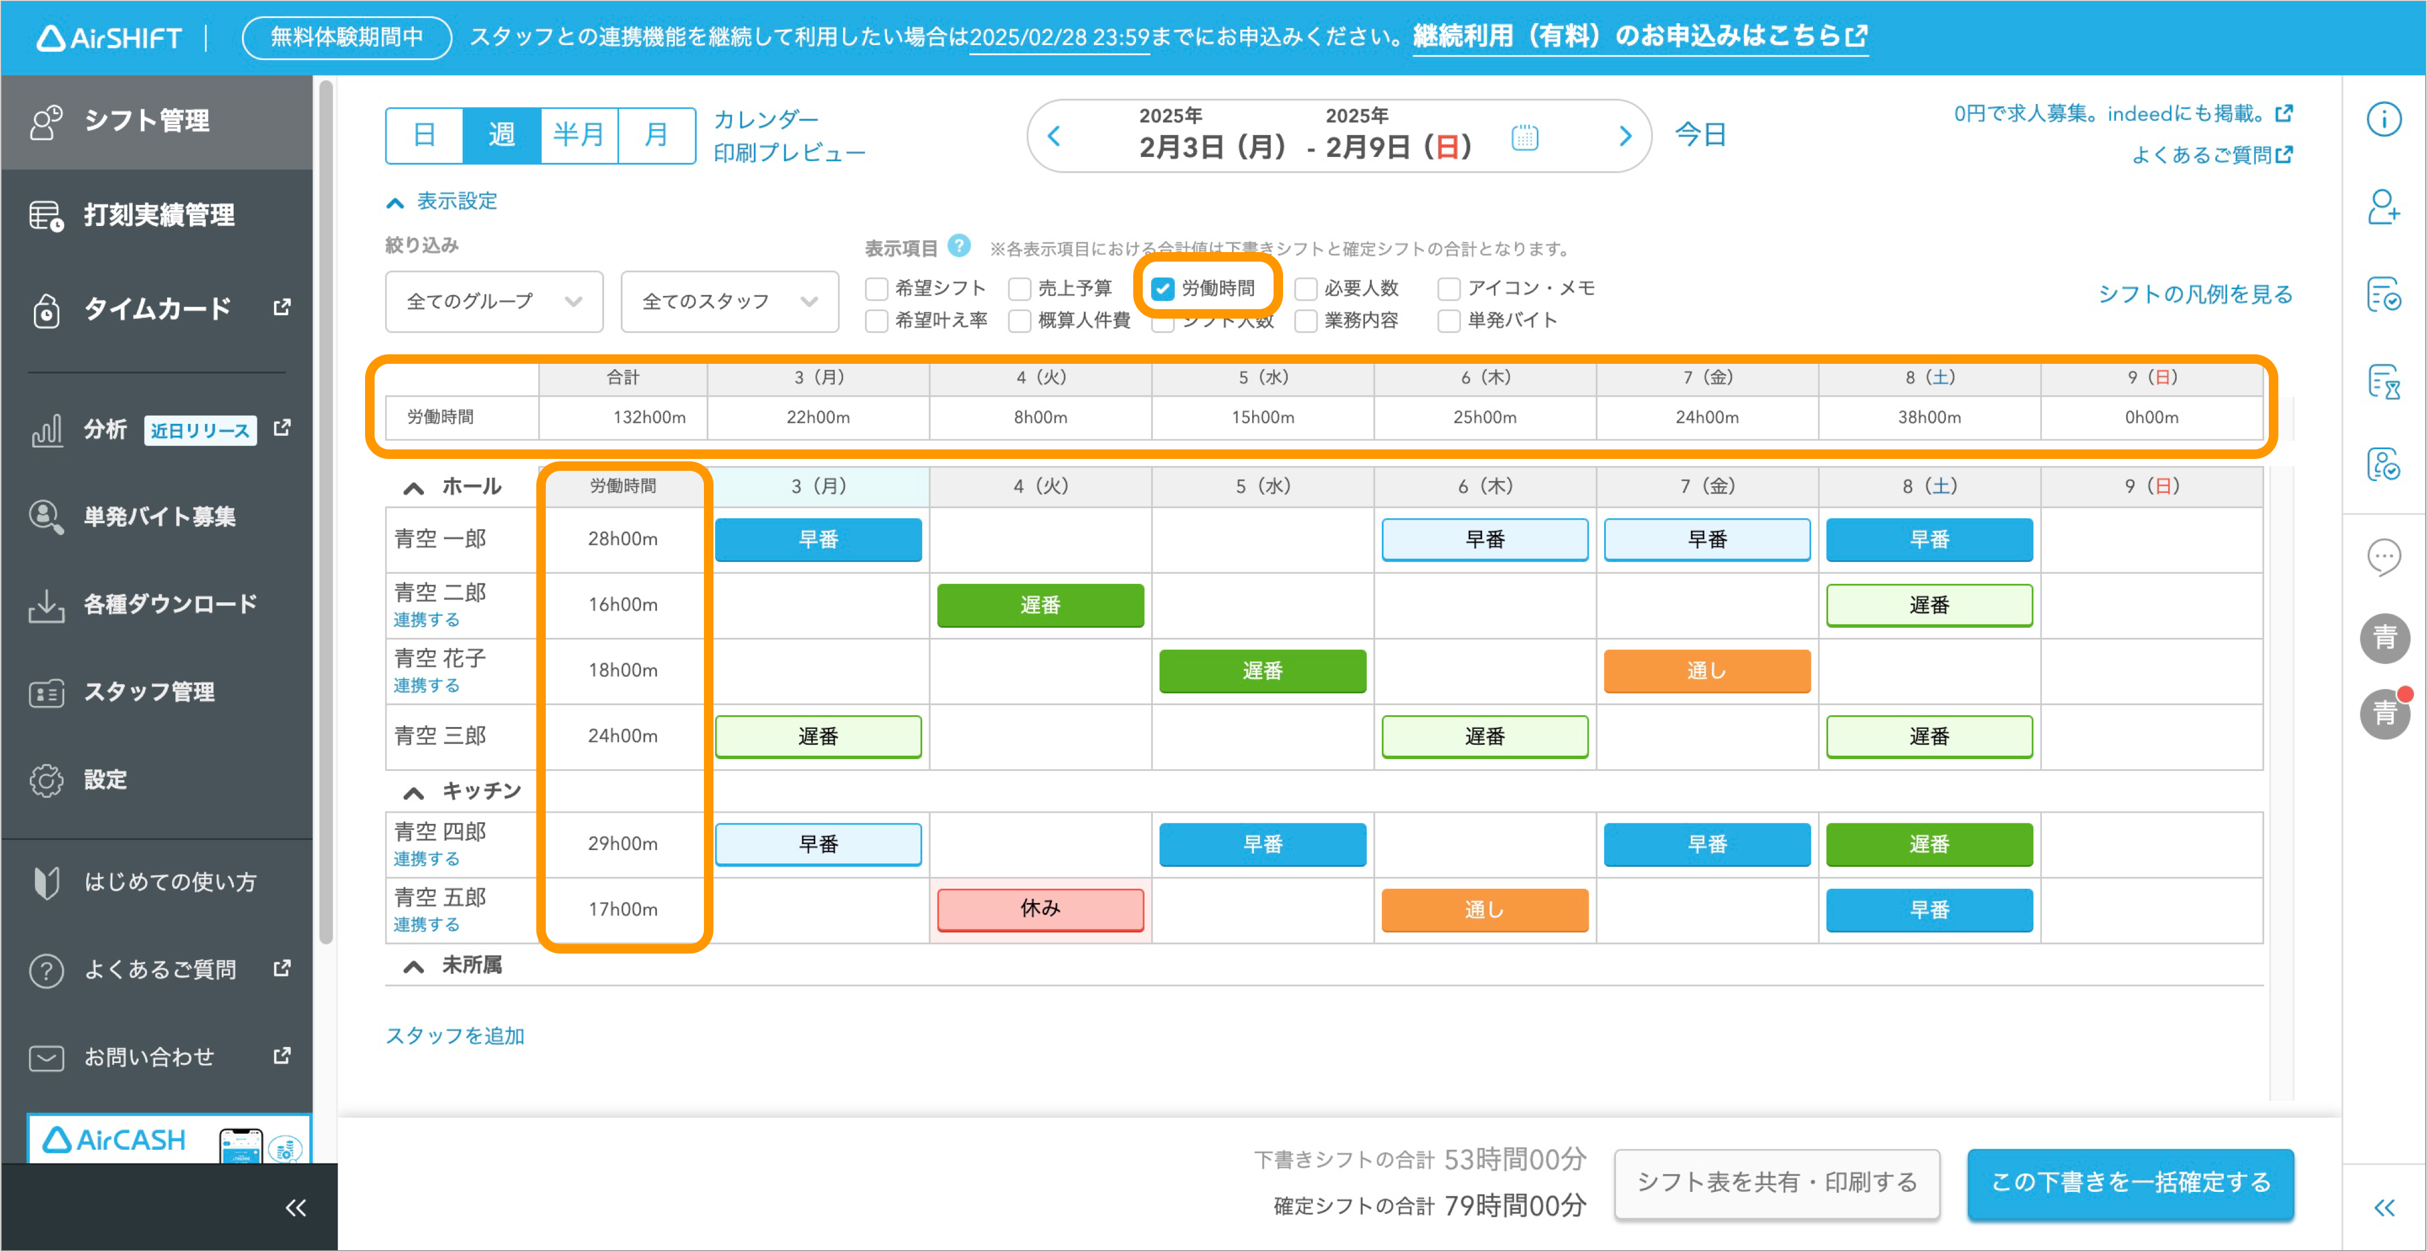This screenshot has height=1252, width=2427.
Task: Toggle 希望シフト checkbox
Action: 876,288
